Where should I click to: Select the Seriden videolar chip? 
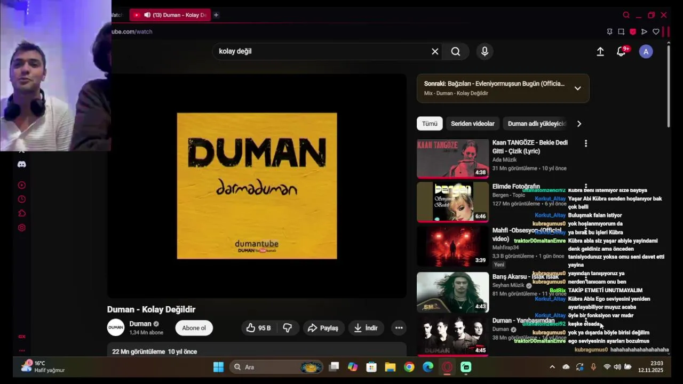473,124
